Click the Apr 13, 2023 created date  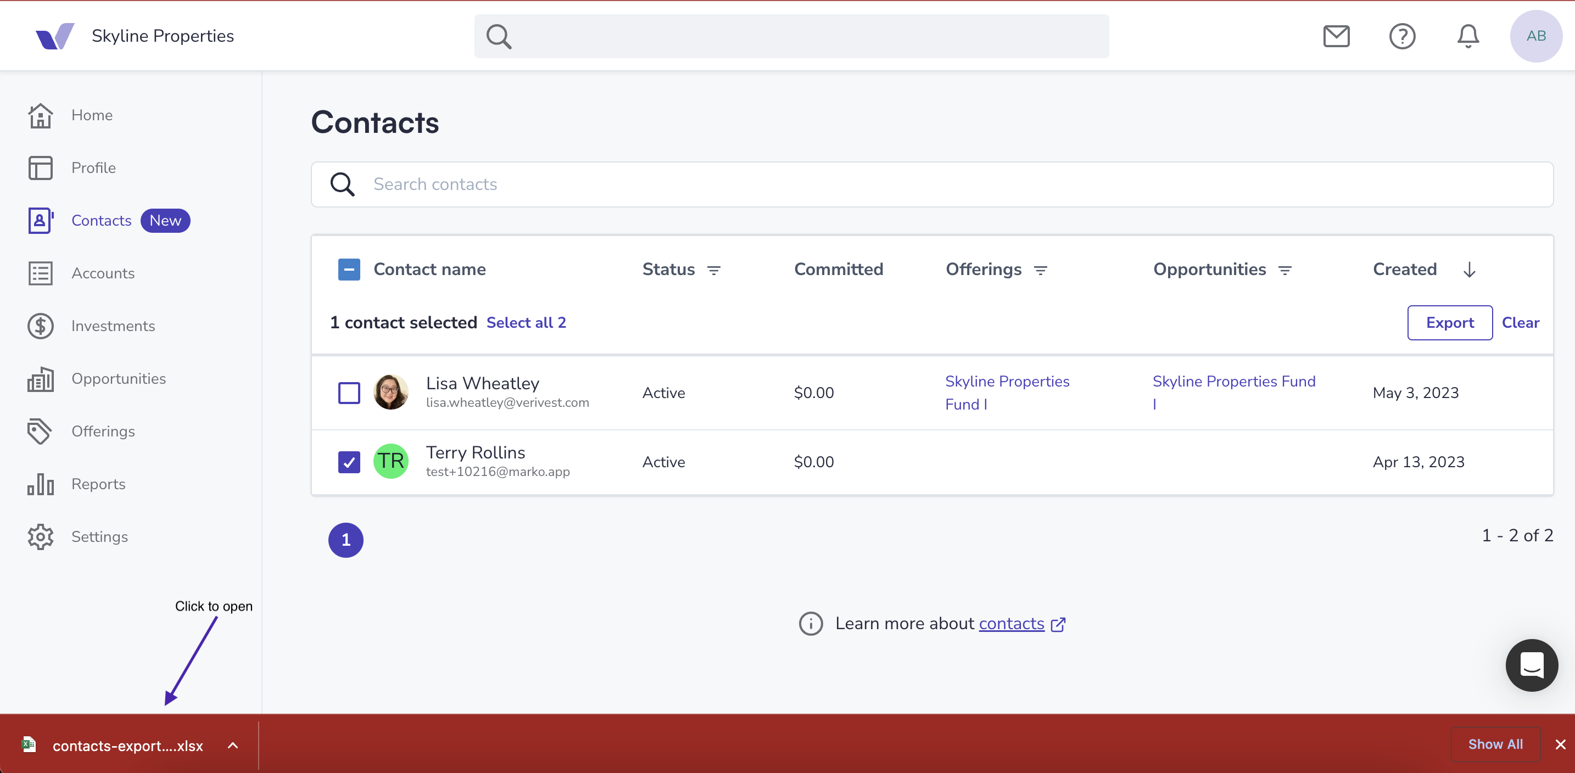pos(1418,462)
